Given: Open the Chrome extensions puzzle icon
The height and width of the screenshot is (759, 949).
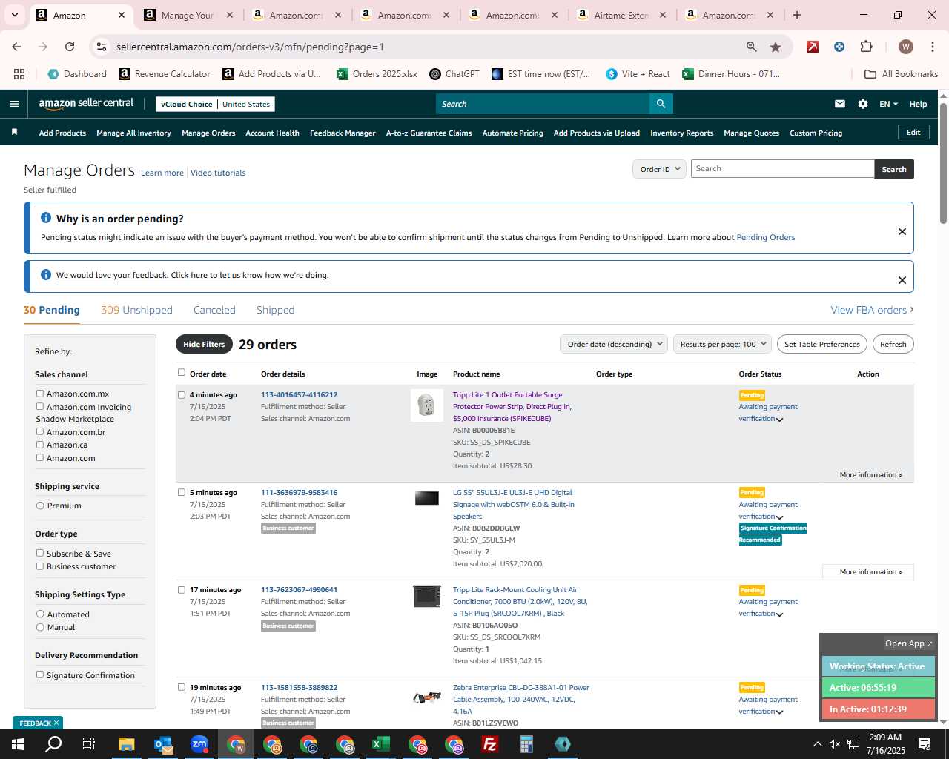Looking at the screenshot, I should tap(866, 47).
